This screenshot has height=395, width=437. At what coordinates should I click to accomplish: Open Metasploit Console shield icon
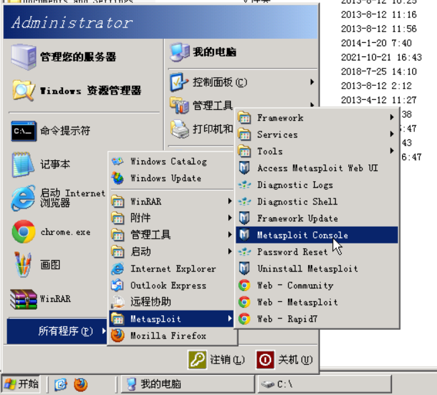(244, 235)
